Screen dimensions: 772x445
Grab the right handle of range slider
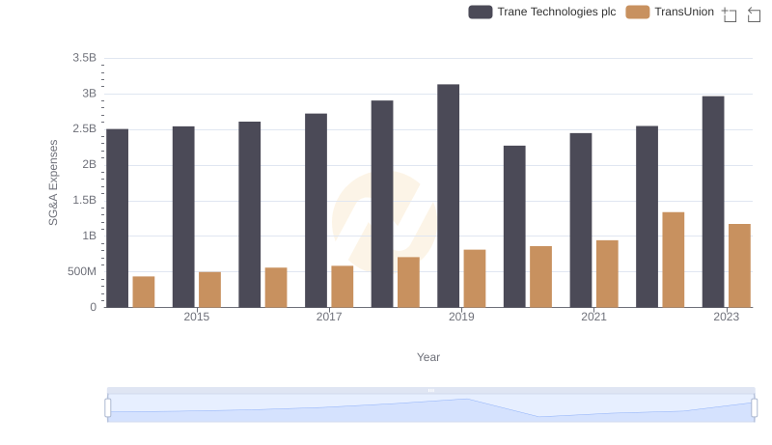coord(754,407)
